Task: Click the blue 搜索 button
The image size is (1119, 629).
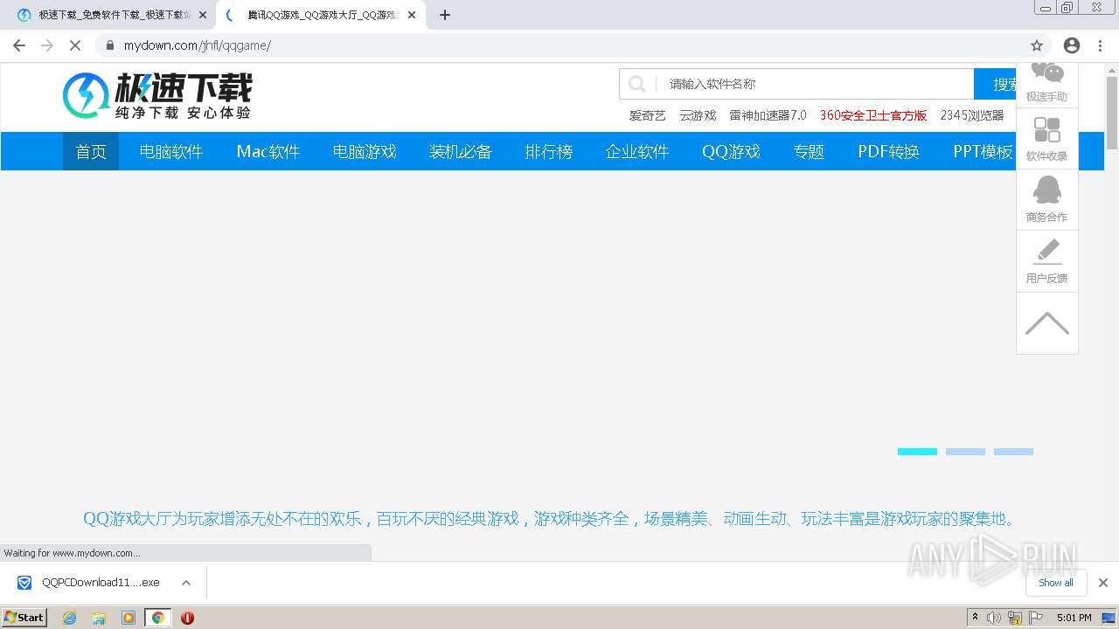Action: point(995,84)
